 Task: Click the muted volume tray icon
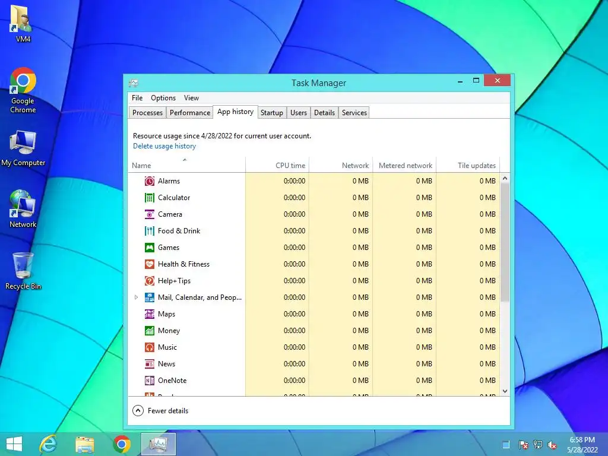point(552,445)
